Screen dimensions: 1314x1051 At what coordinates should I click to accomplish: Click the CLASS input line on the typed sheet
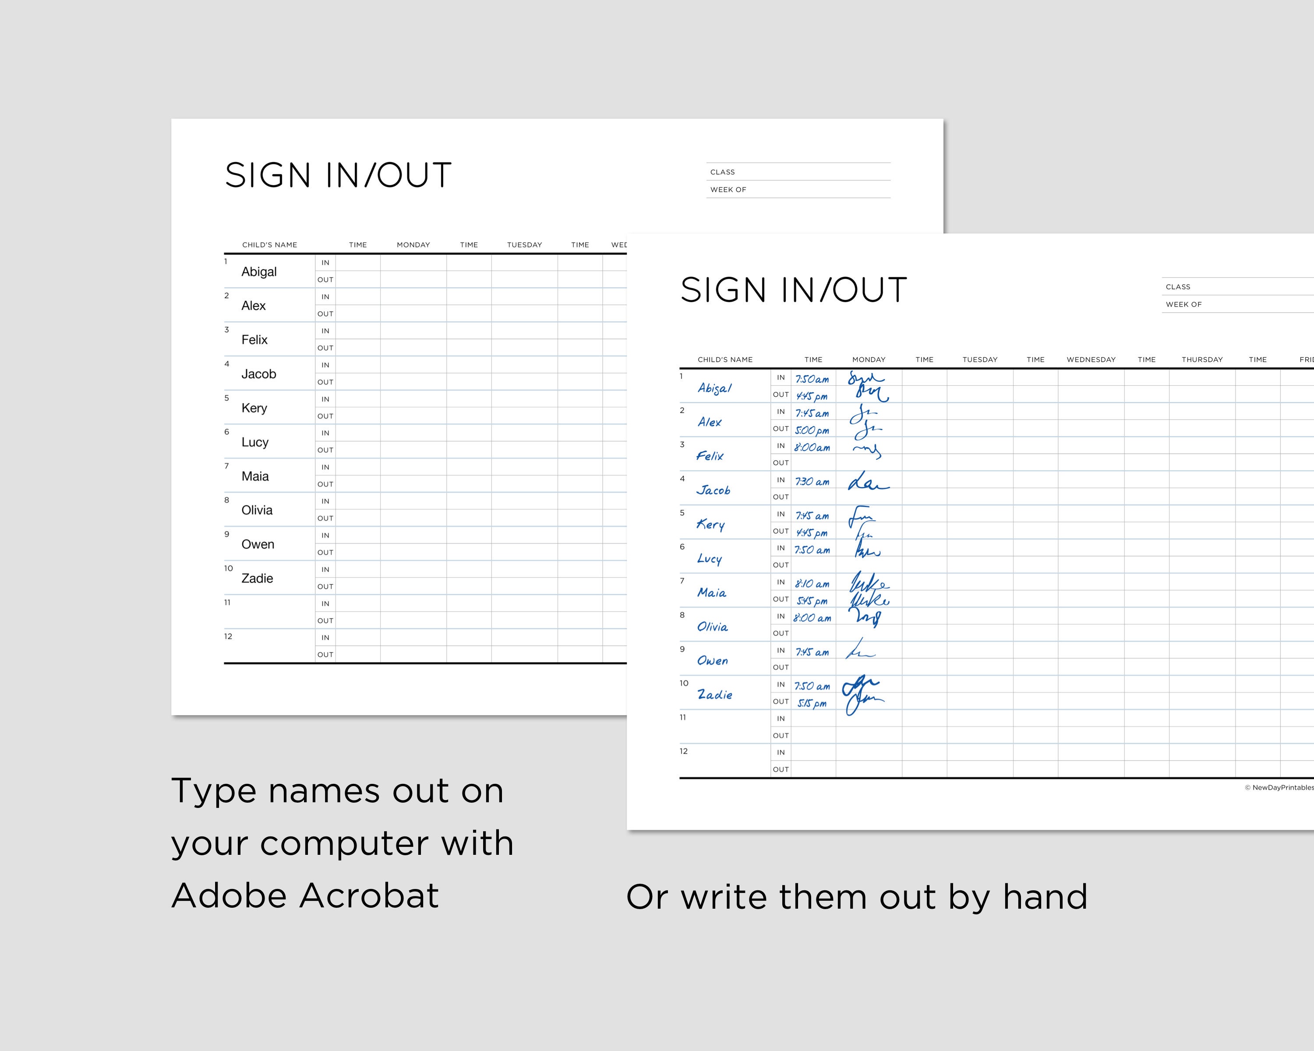pos(798,171)
